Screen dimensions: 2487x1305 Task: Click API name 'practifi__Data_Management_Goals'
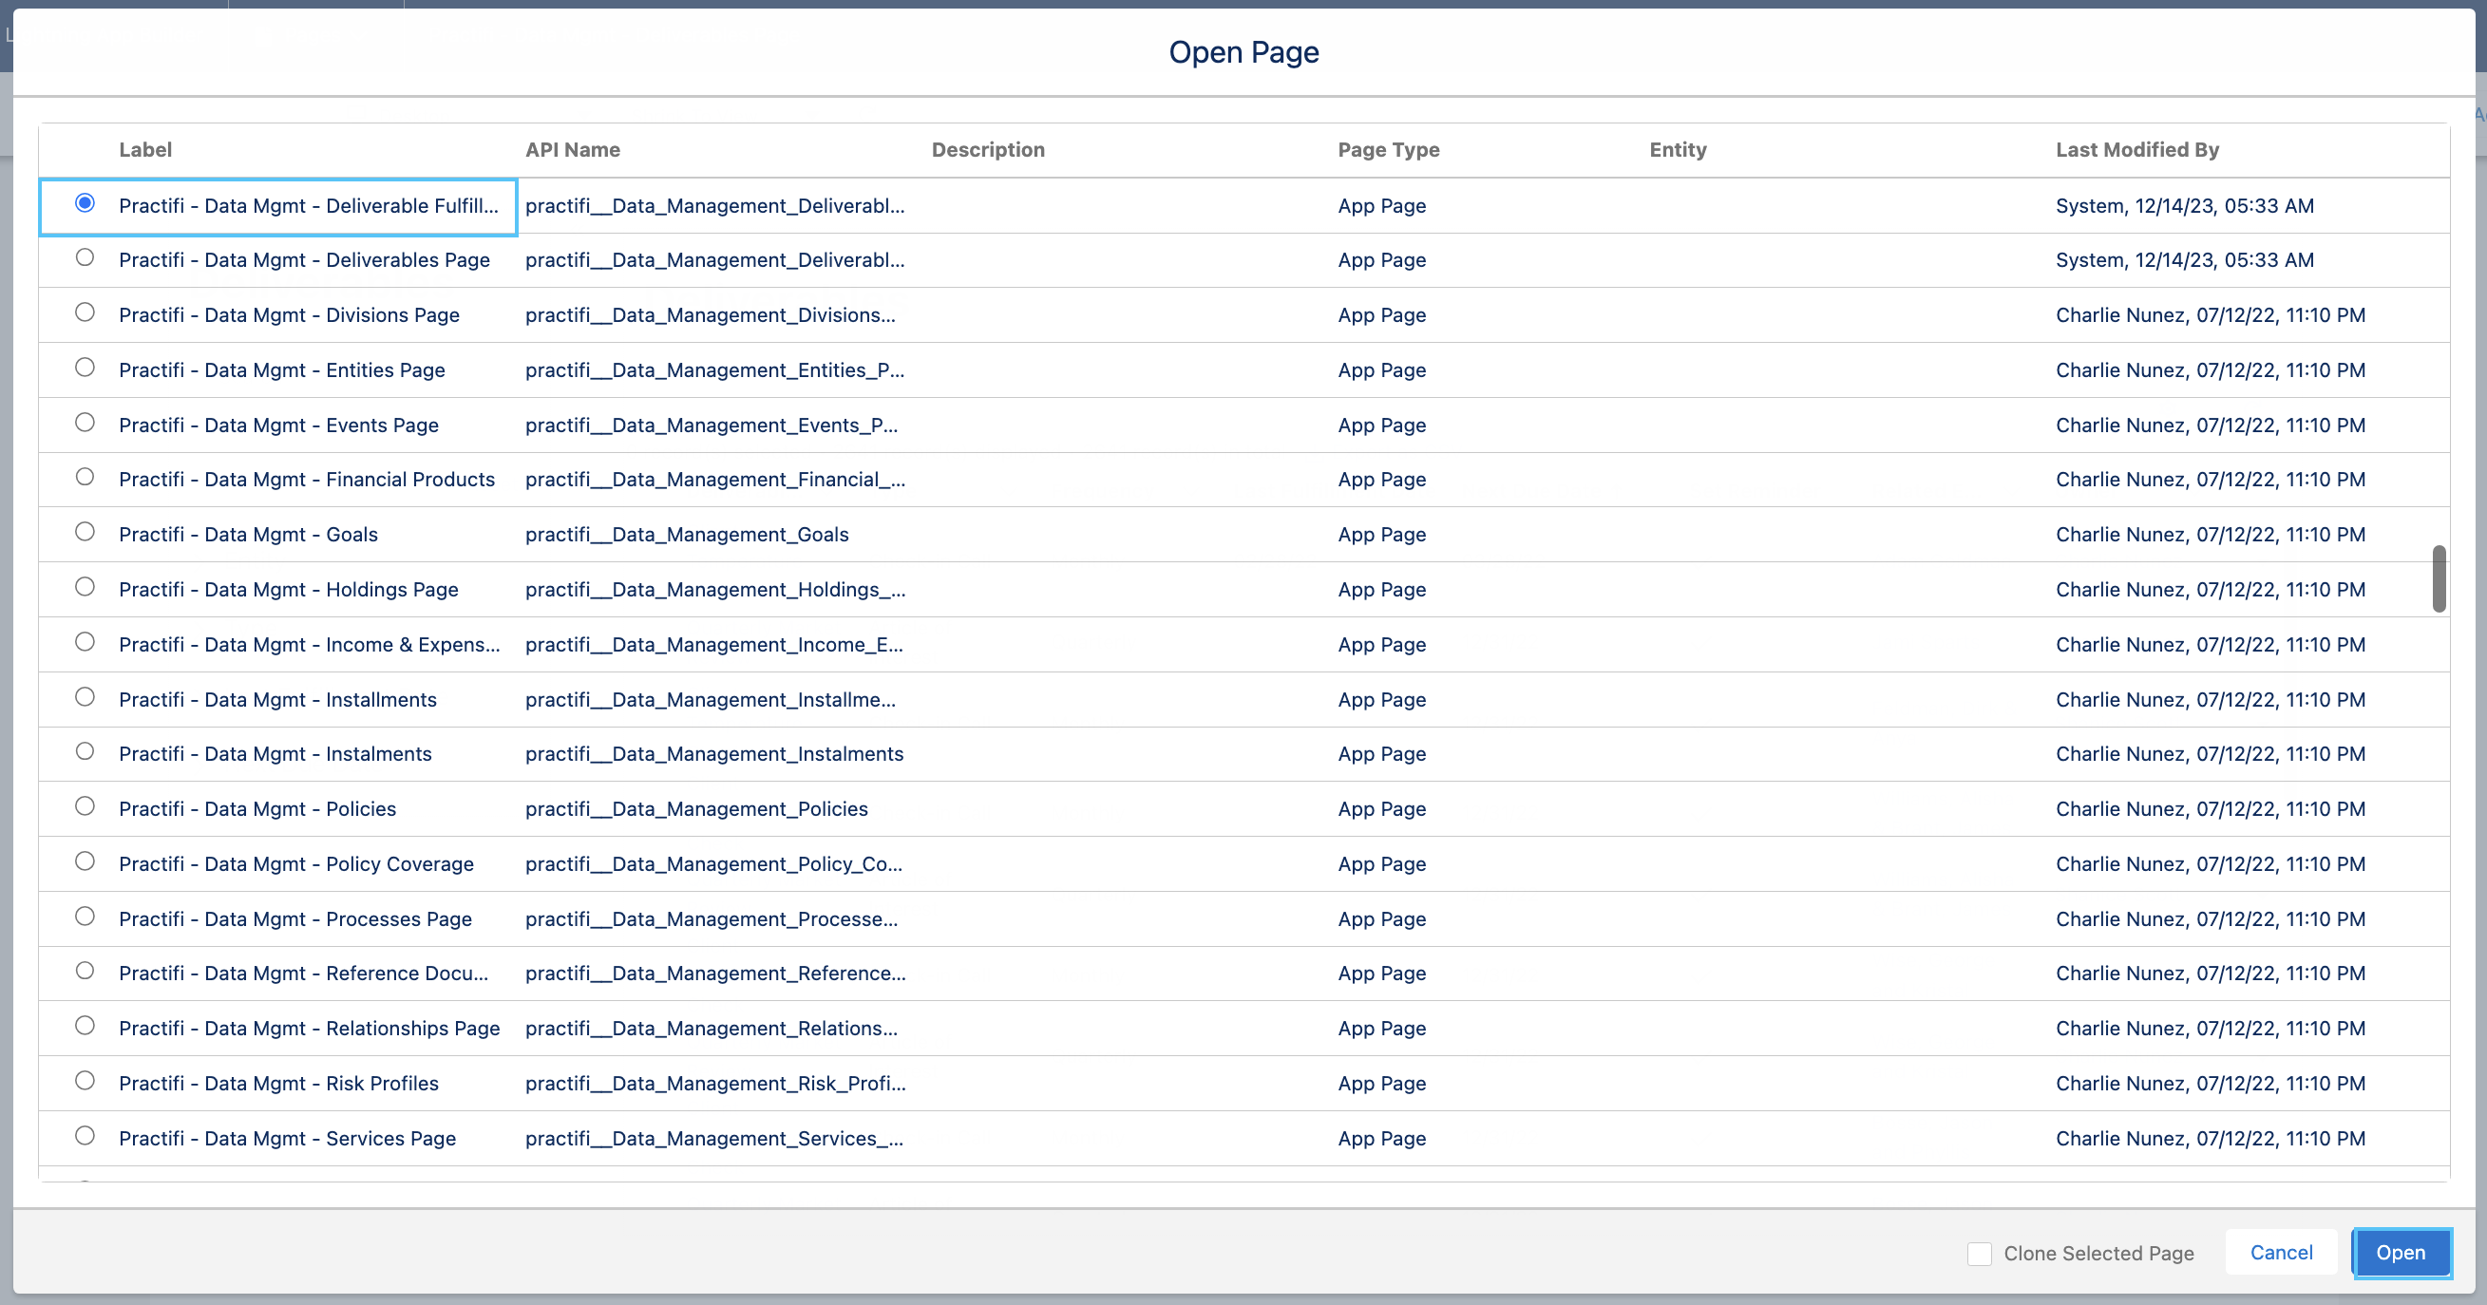pyautogui.click(x=687, y=534)
